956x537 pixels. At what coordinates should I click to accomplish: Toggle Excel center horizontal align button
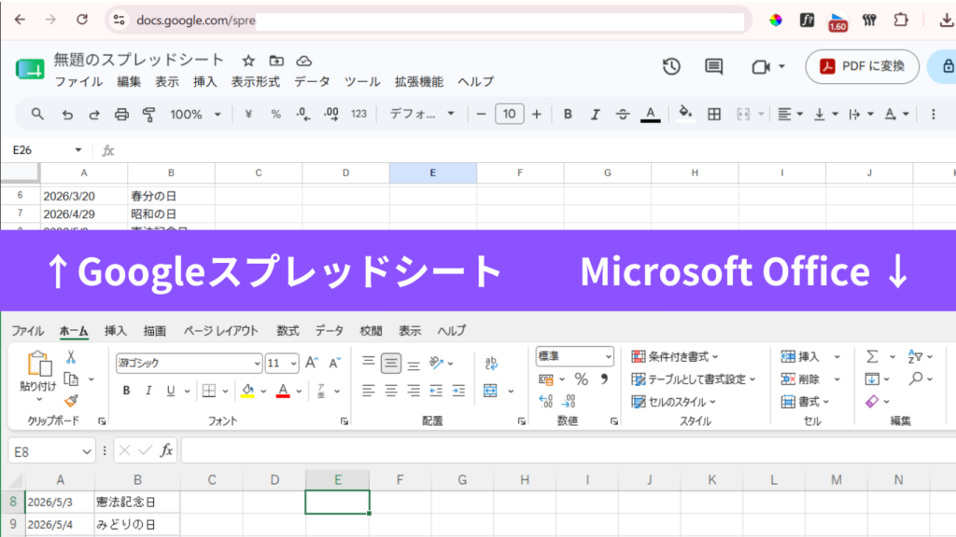(x=391, y=391)
